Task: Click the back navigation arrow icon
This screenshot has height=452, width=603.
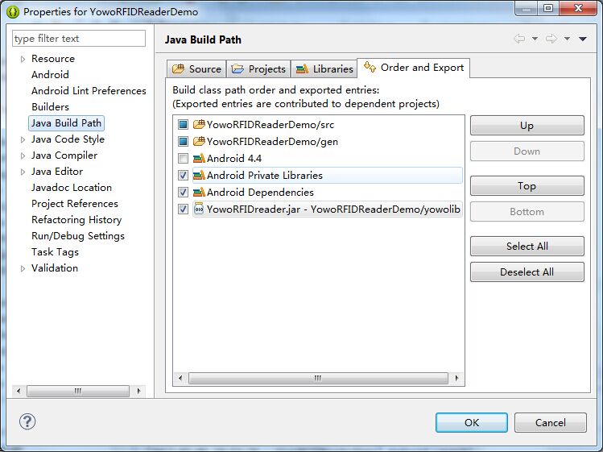Action: [x=519, y=39]
